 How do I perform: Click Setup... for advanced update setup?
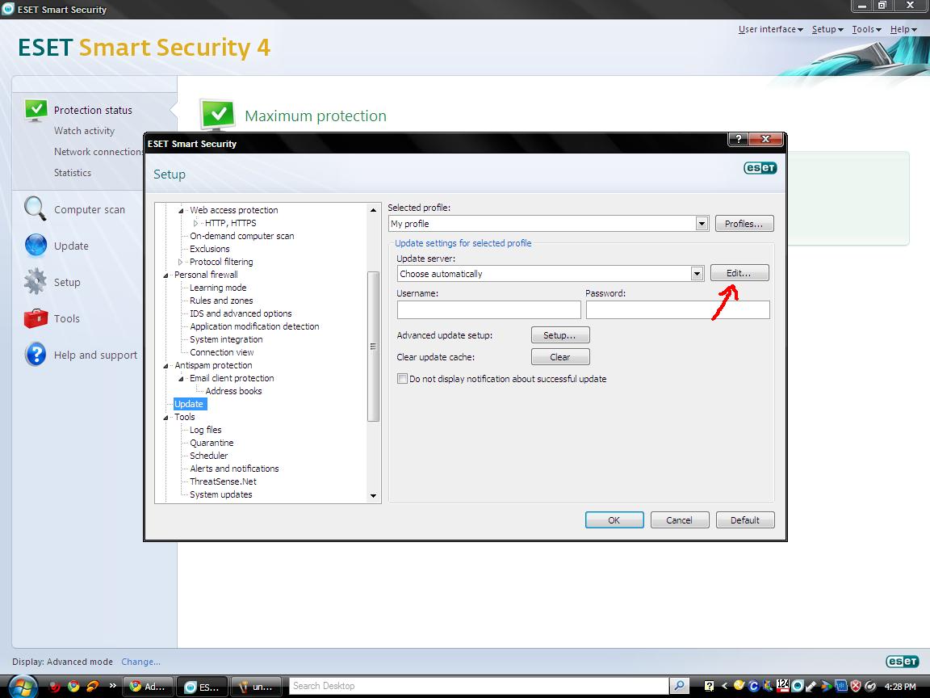click(560, 335)
